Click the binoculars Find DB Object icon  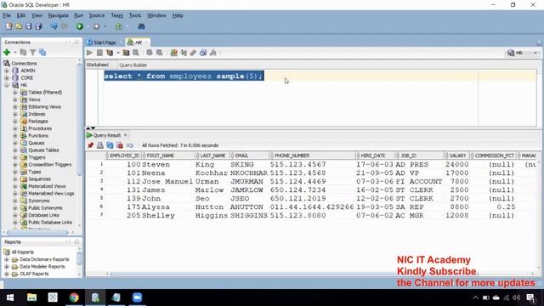click(x=141, y=26)
